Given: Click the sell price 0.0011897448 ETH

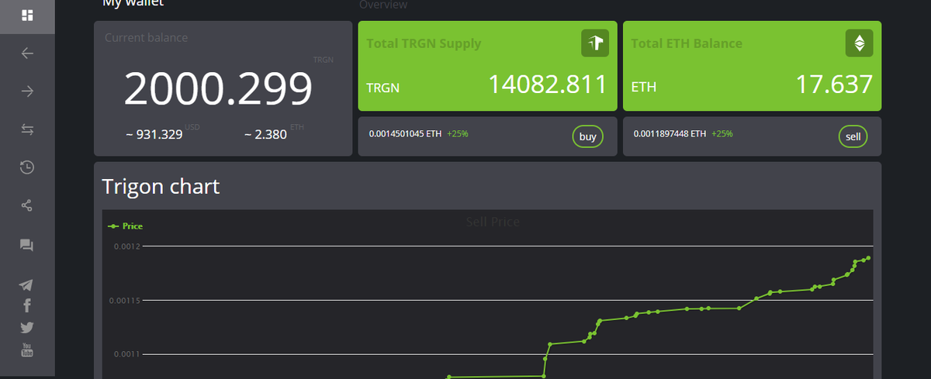Looking at the screenshot, I should click(670, 133).
